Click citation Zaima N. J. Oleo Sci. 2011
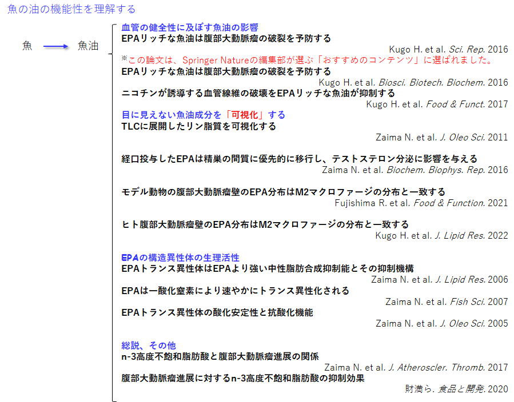Viewport: 514px width, 402px height. pyautogui.click(x=442, y=138)
